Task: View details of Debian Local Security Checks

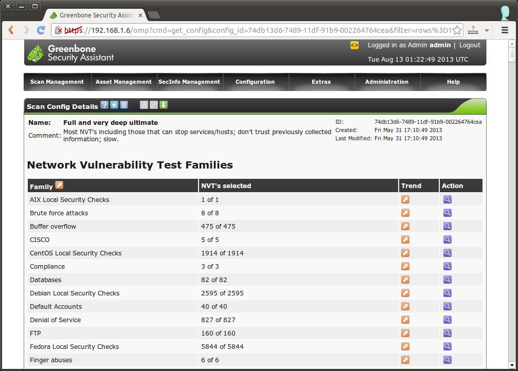Action: click(x=448, y=293)
